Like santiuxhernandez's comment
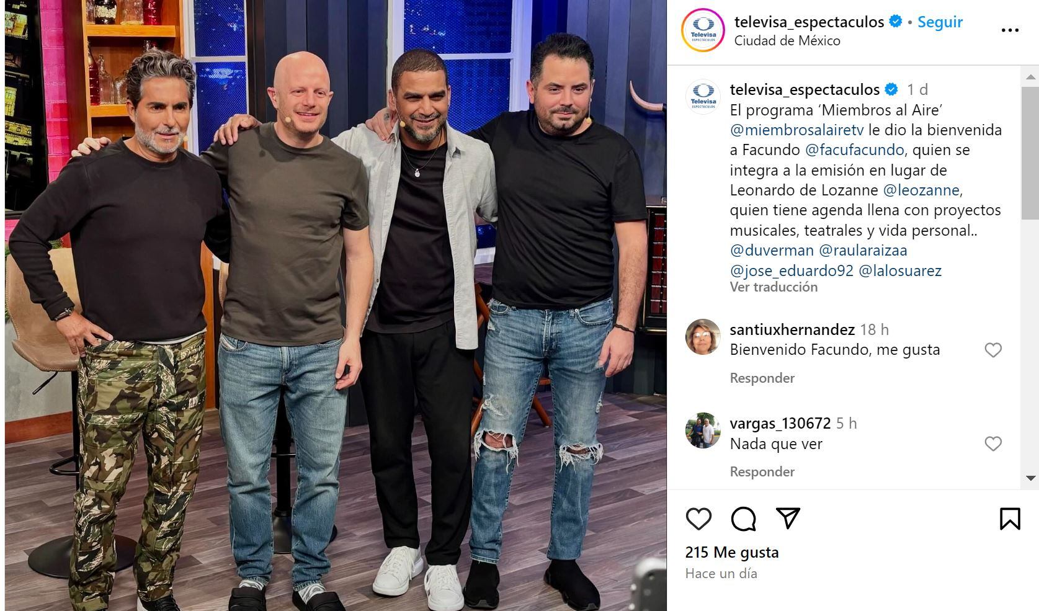 (993, 350)
